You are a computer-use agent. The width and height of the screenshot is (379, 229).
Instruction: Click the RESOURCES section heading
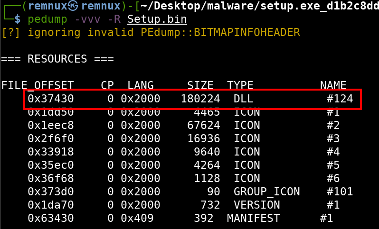(x=57, y=59)
